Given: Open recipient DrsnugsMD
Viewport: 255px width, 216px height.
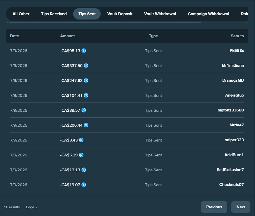Looking at the screenshot, I should coord(233,80).
